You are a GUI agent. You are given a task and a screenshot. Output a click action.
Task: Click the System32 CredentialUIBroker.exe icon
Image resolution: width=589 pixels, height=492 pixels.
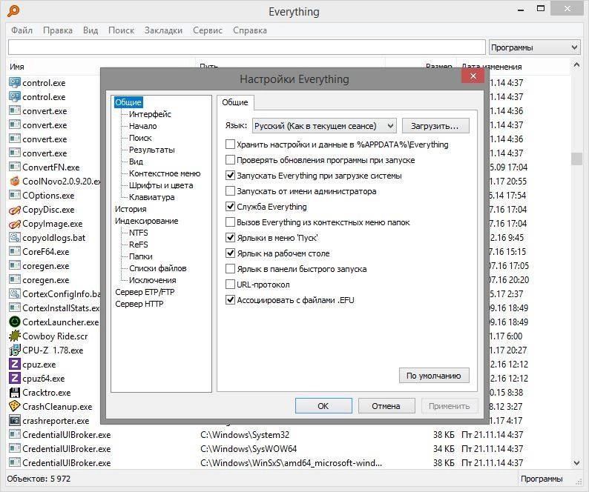(x=15, y=435)
